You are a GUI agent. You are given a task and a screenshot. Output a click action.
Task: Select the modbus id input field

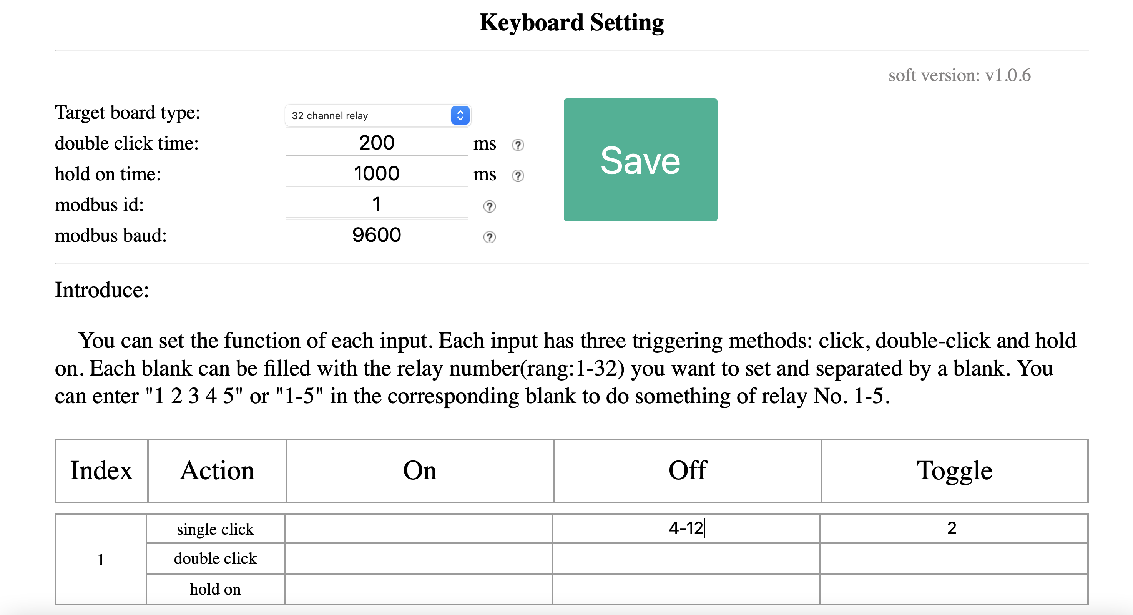click(x=377, y=204)
